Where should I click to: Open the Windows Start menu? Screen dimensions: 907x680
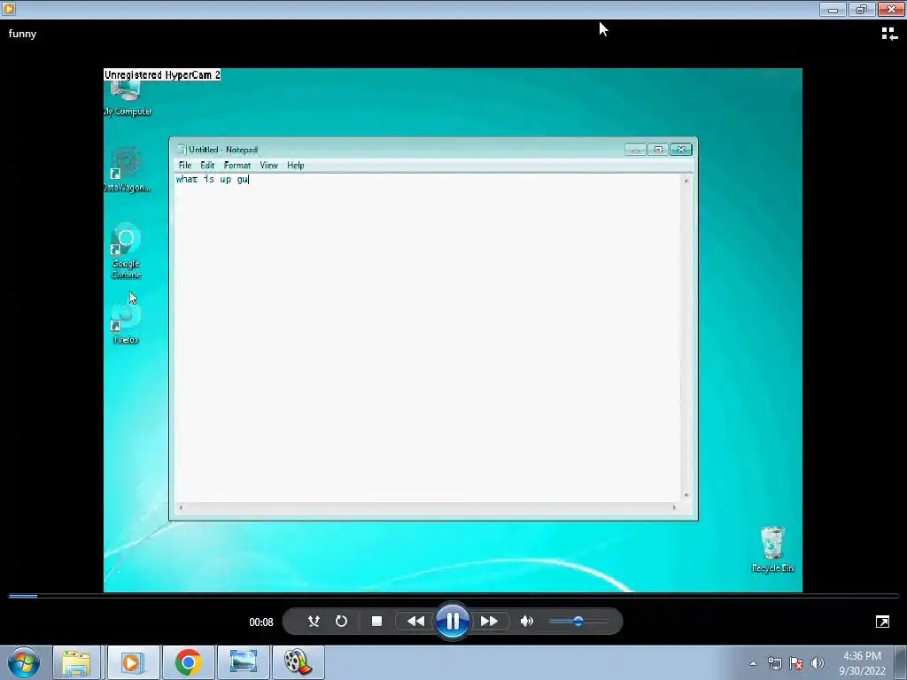pyautogui.click(x=24, y=662)
